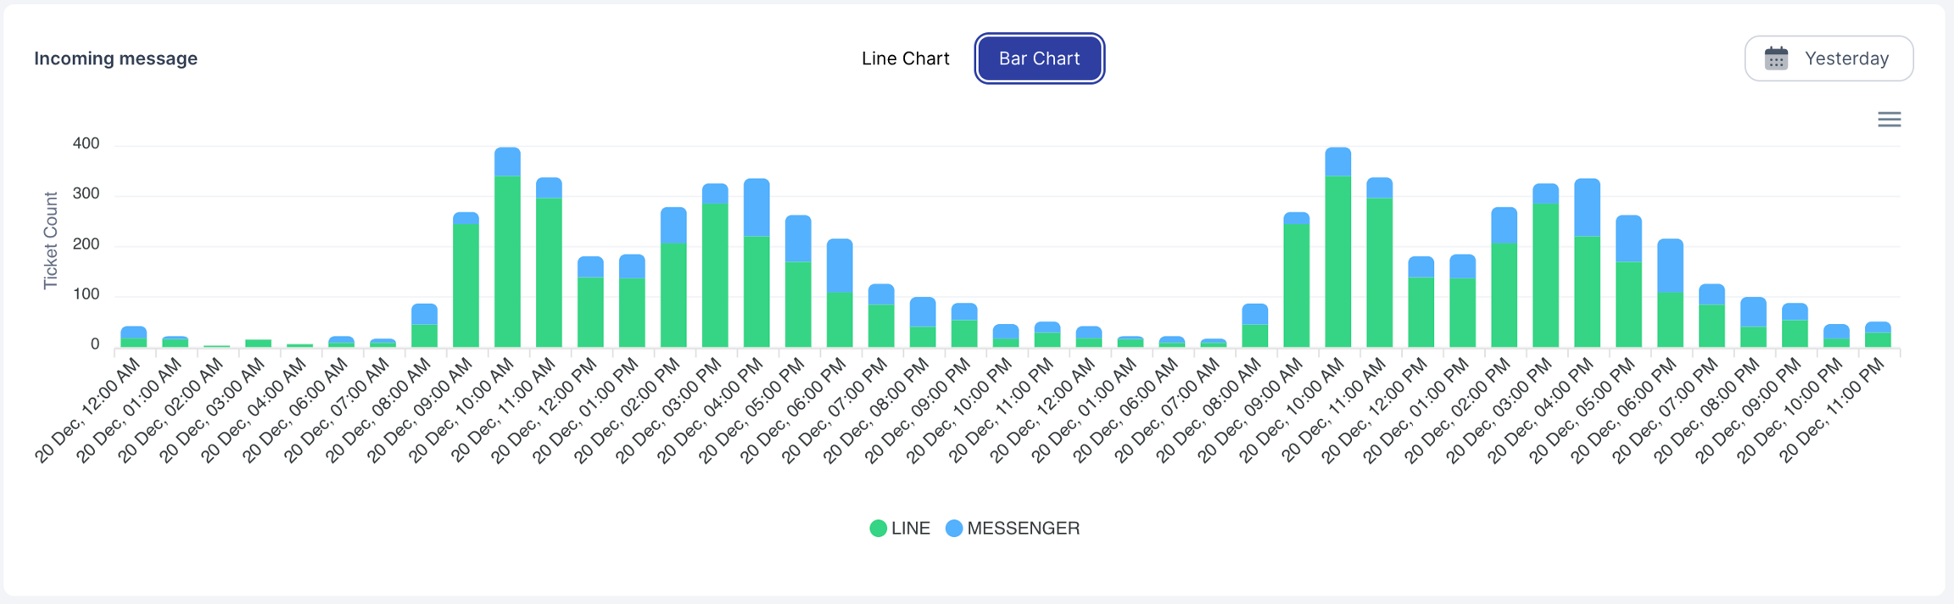Click green LINE segment of first 10:00 AM bar

click(507, 263)
